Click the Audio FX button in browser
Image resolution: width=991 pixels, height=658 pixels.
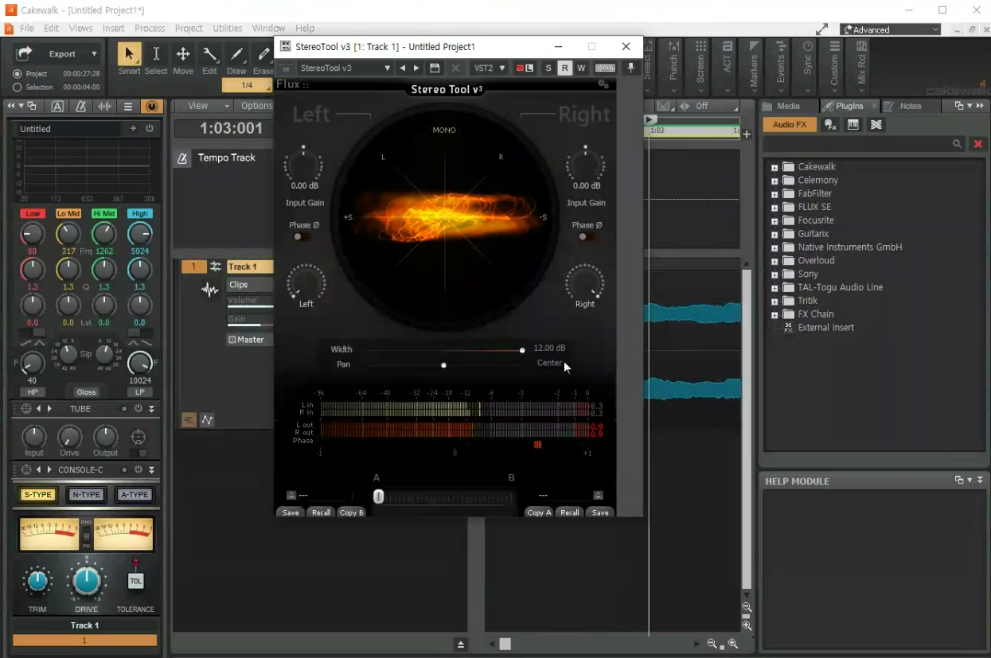click(x=790, y=125)
